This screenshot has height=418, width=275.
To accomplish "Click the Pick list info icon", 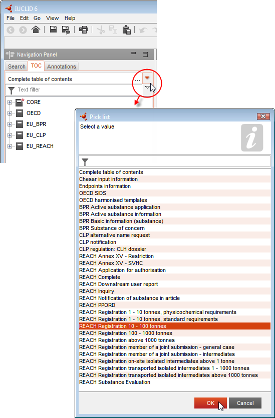I will tap(252, 138).
